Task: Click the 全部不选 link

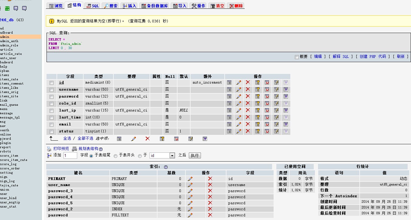Action: (x=85, y=138)
